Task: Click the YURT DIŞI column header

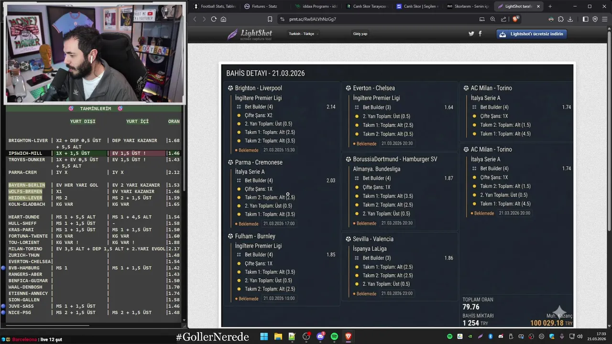Action: tap(83, 121)
